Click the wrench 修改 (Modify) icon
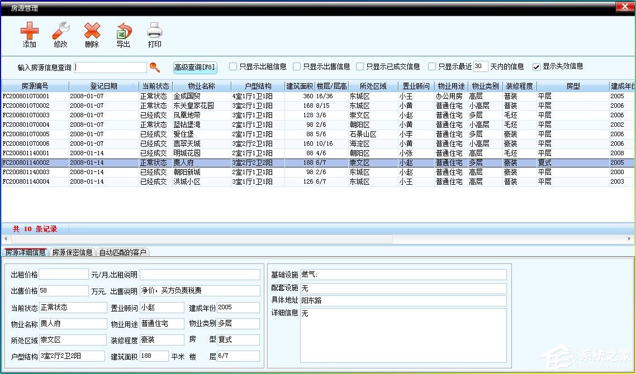This screenshot has width=636, height=374. coord(61,31)
